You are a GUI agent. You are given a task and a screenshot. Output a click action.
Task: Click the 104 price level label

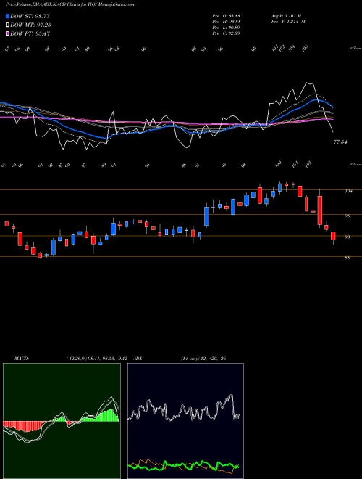348,191
